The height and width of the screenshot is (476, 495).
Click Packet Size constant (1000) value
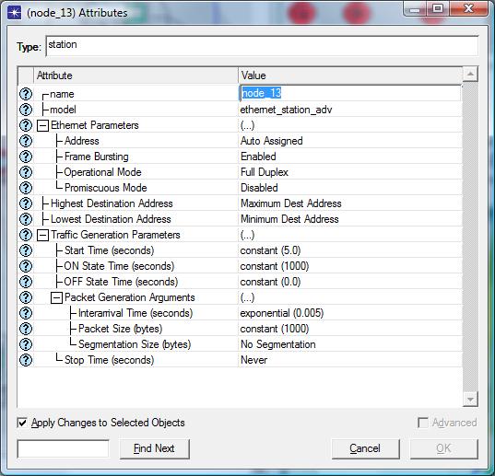(275, 329)
